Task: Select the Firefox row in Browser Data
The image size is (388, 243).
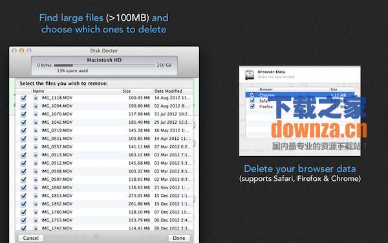Action: point(300,107)
